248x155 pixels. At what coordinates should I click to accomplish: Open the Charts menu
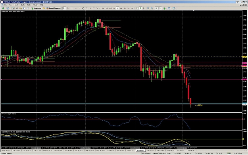[23, 5]
